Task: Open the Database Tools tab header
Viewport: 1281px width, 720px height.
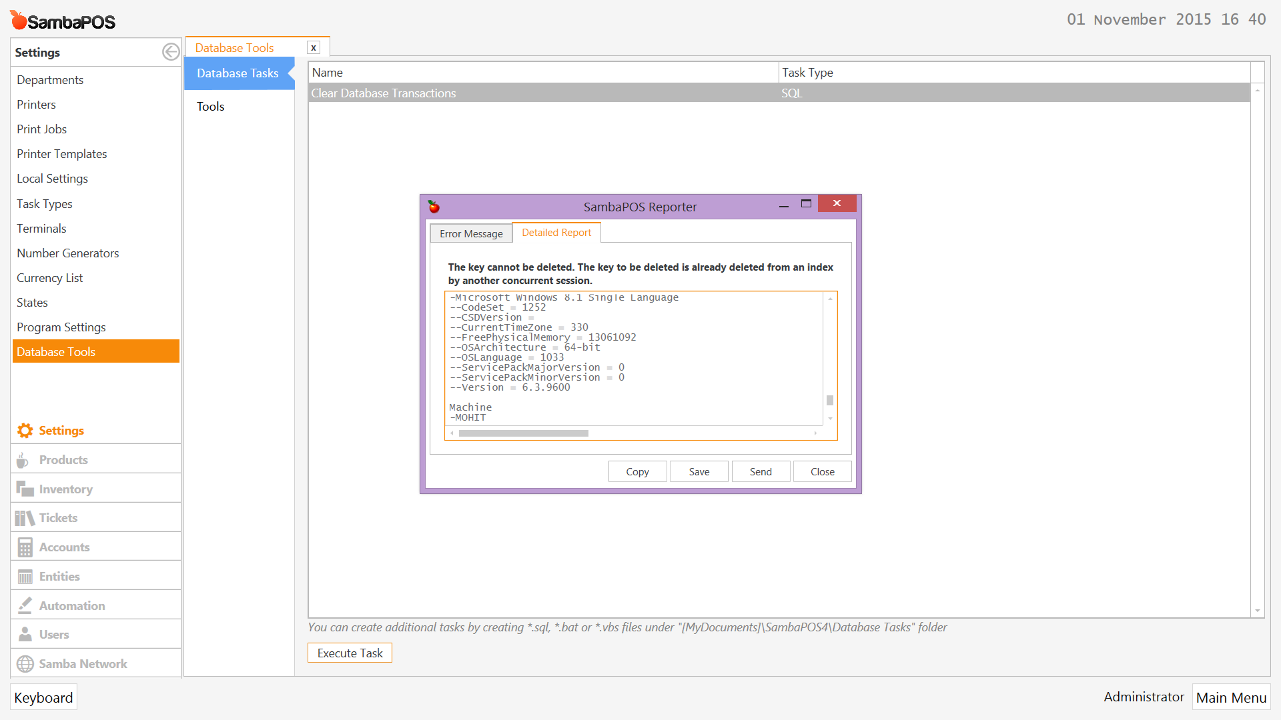Action: point(234,47)
